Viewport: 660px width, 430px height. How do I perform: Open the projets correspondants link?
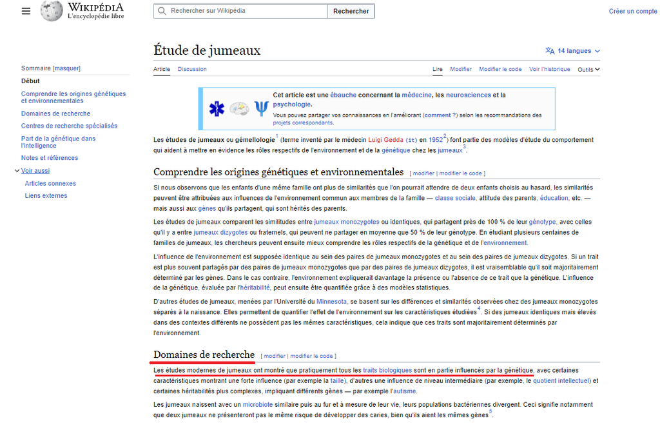click(x=303, y=122)
